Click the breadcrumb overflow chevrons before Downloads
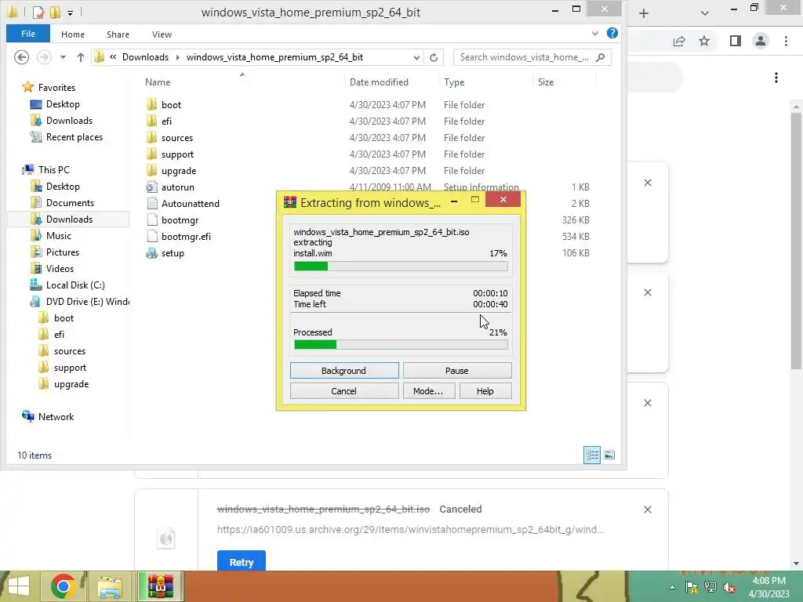803x602 pixels. pyautogui.click(x=113, y=56)
